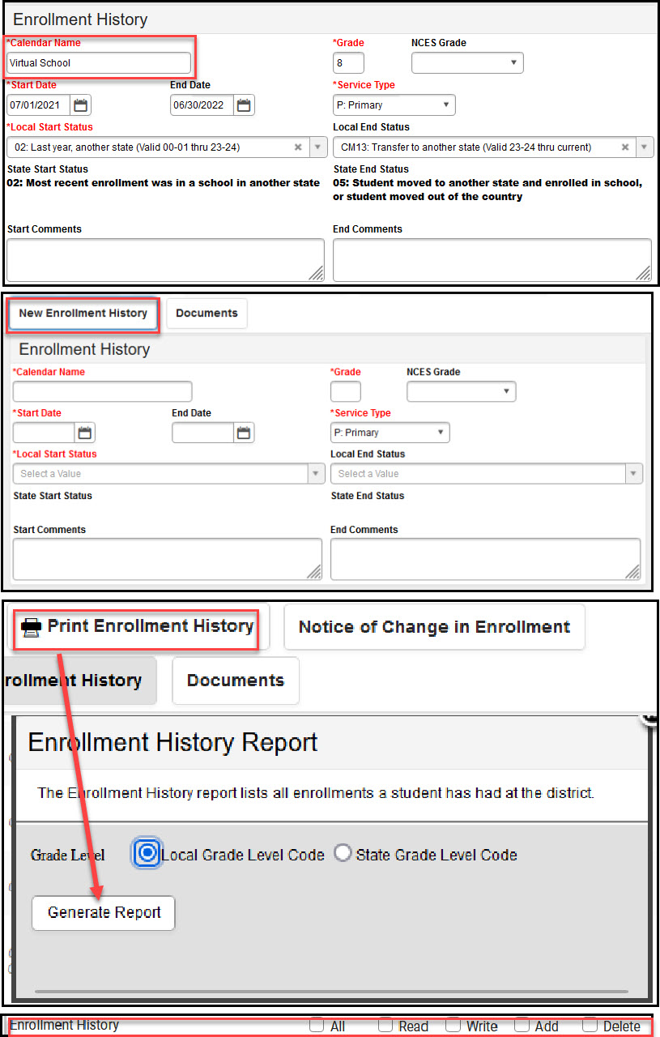This screenshot has width=660, height=1037.
Task: Click the horizontal scrollbar in the Enrollment History Report
Action: (331, 991)
